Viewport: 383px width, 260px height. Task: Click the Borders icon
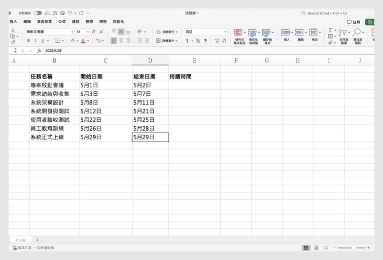[57, 40]
